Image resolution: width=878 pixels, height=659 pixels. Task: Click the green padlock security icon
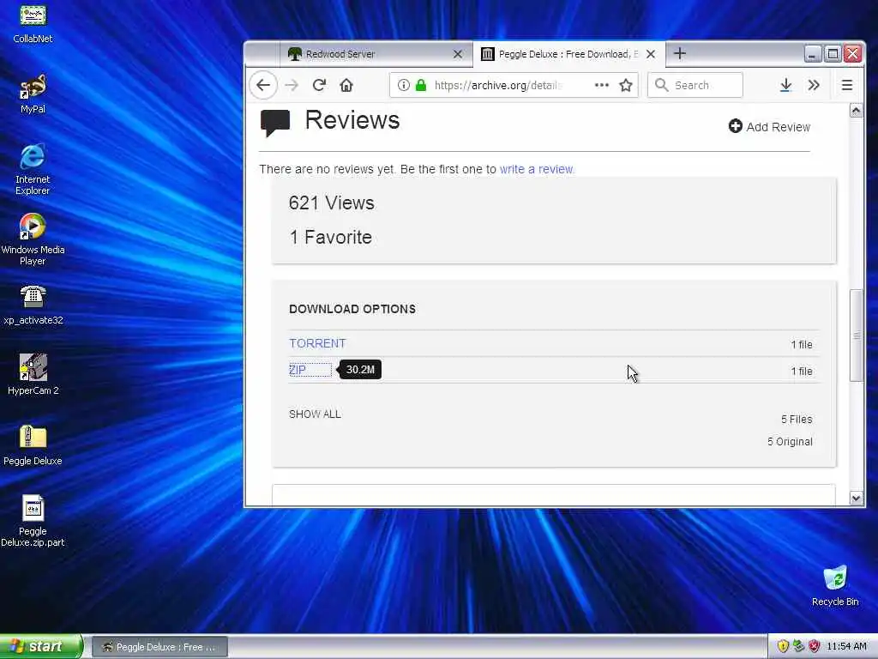pyautogui.click(x=421, y=85)
